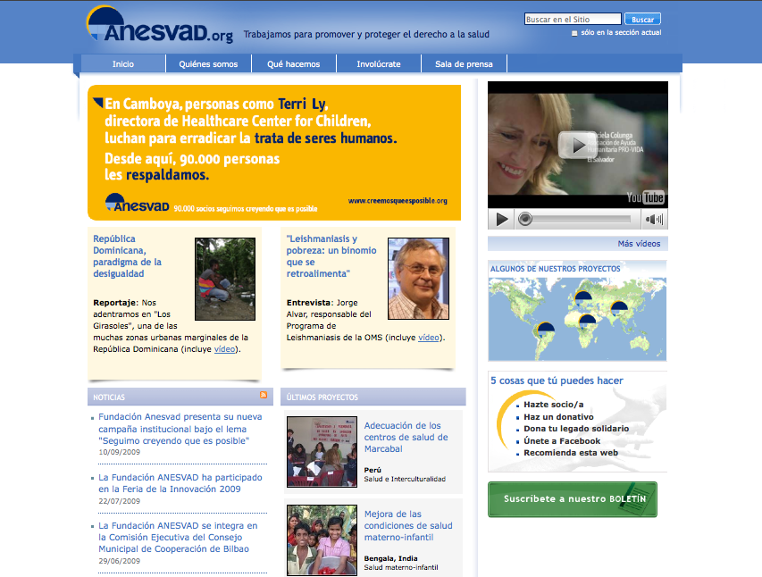Open the Feria de la Innovación 2009 news
The image size is (762, 577).
pos(180,483)
